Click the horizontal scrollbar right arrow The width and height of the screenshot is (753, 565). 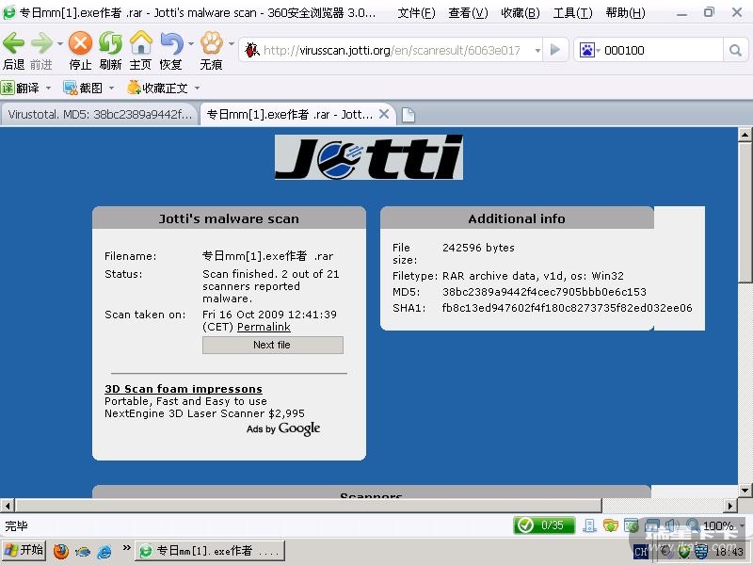point(730,505)
